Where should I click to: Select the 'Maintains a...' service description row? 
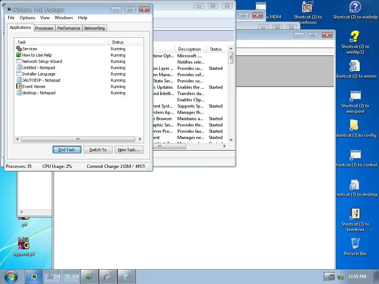coord(191,119)
